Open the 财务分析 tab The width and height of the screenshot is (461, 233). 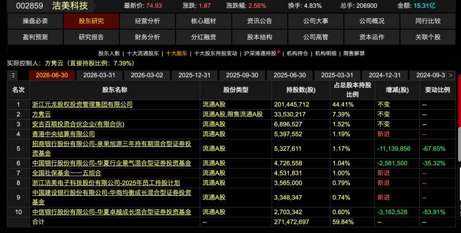click(x=147, y=37)
